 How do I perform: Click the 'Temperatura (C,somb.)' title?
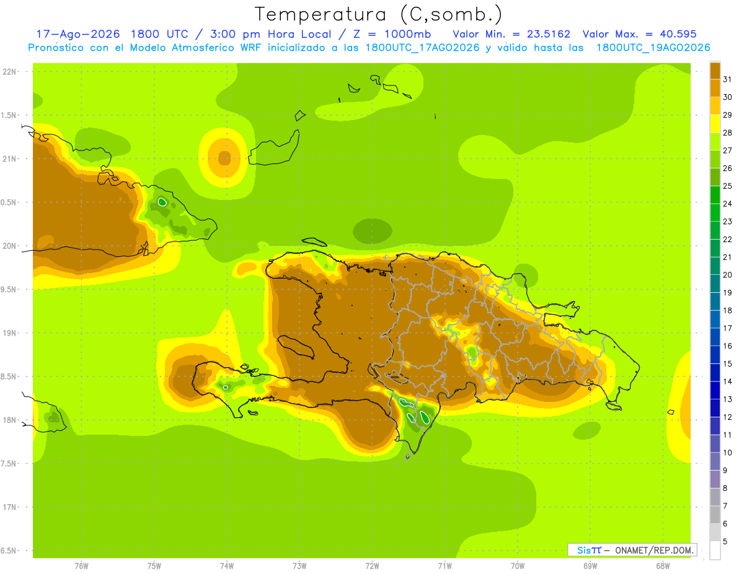pyautogui.click(x=379, y=15)
